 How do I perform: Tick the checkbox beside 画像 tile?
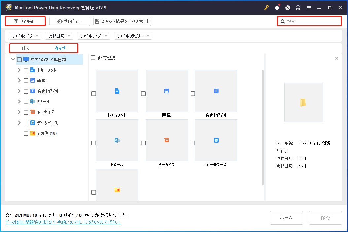tap(143, 94)
